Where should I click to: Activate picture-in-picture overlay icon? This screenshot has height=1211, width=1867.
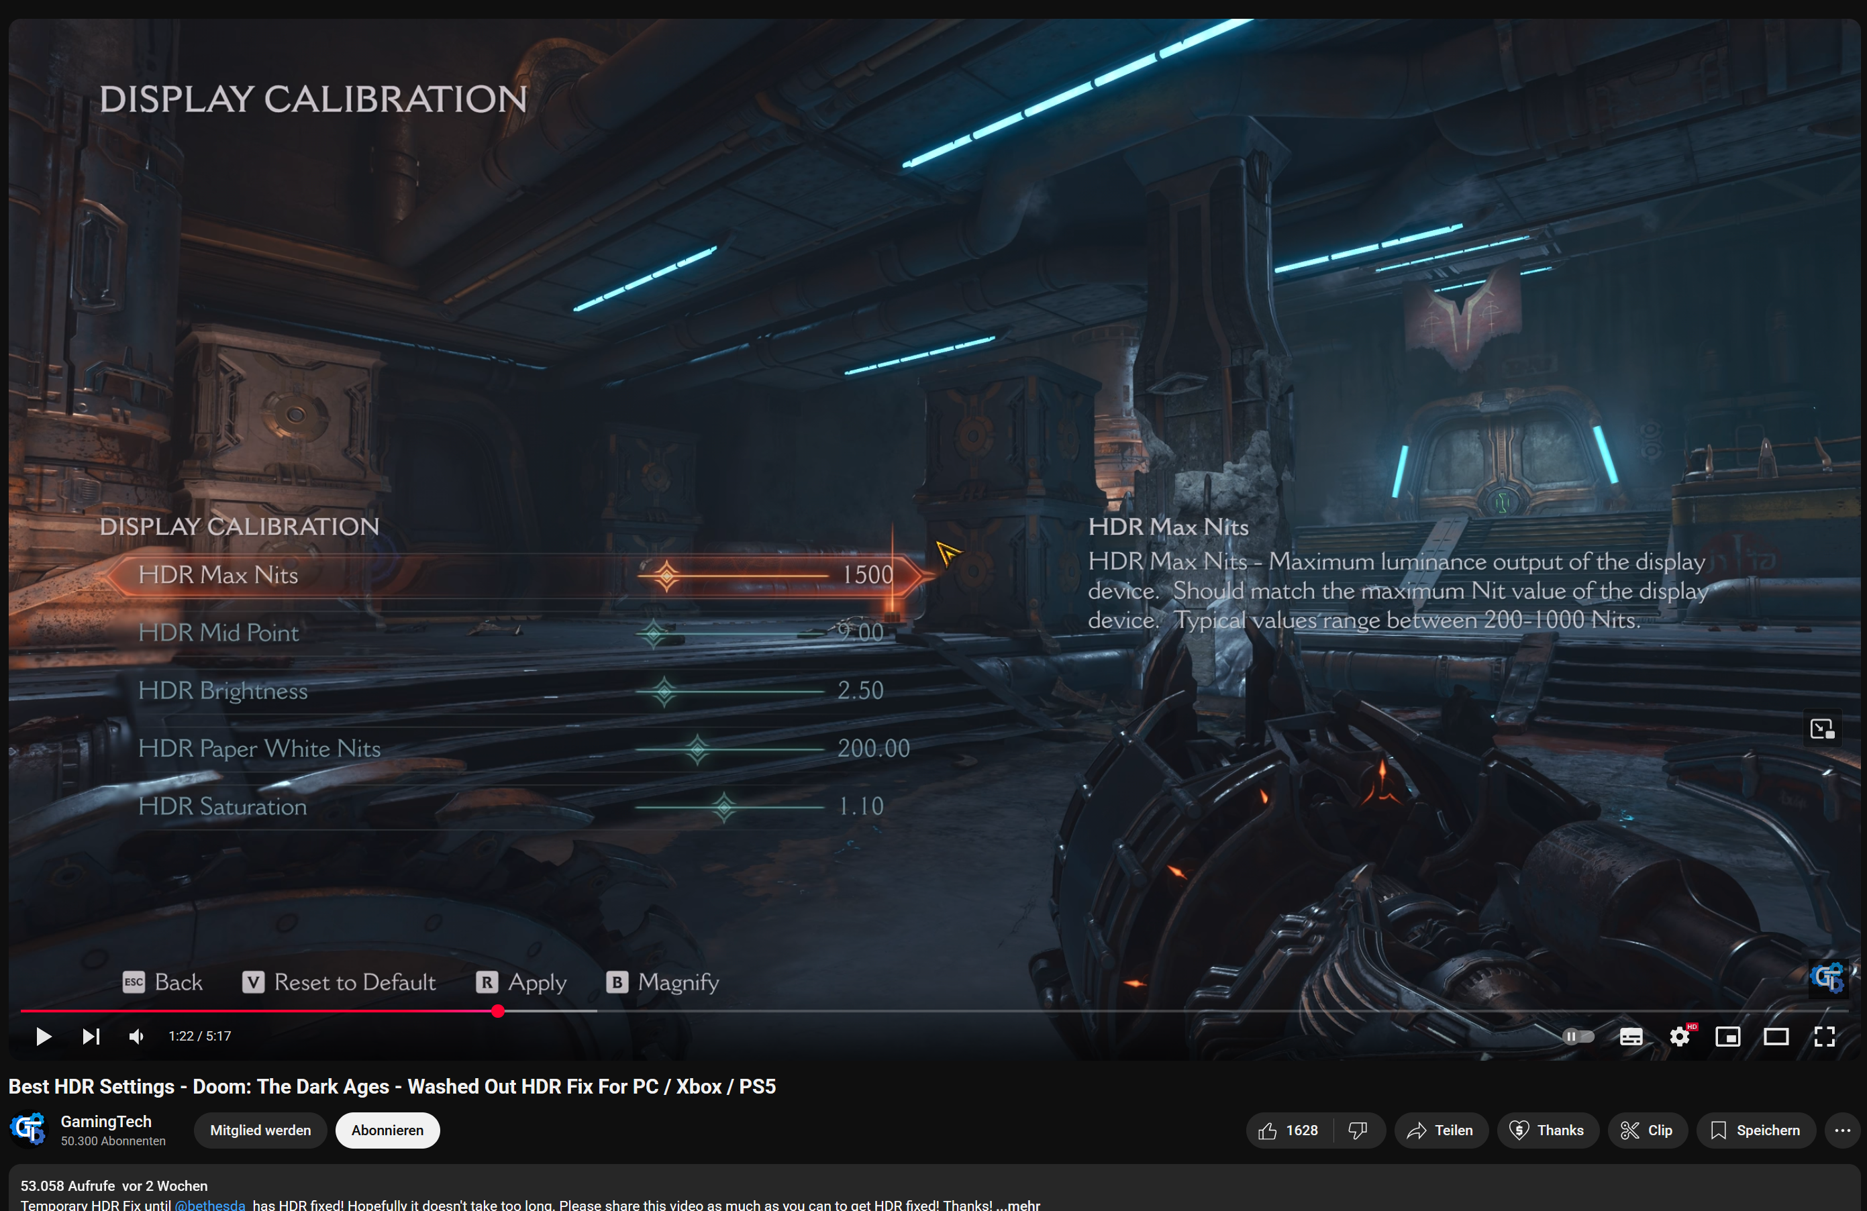click(1822, 728)
